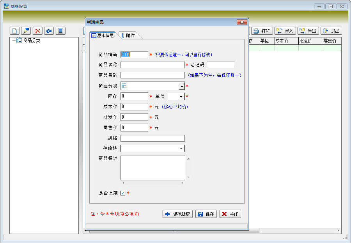351x243 pixels.
Task: Click the edit pencil icon in left toolbar
Action: (x=26, y=31)
